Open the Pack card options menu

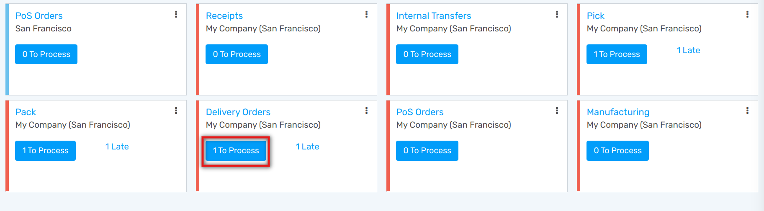click(x=176, y=111)
